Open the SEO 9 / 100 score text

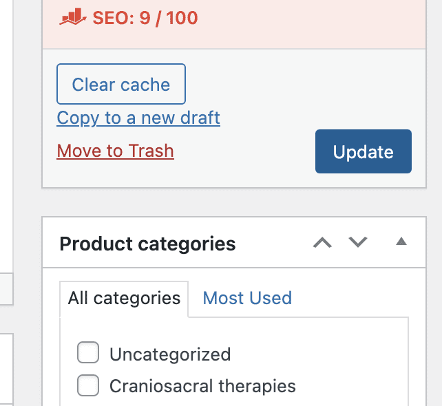[x=145, y=18]
